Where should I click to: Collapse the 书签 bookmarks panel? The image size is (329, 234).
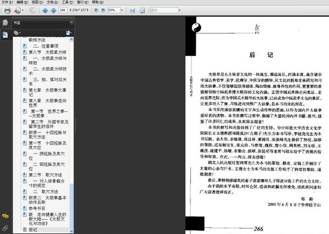(x=71, y=22)
